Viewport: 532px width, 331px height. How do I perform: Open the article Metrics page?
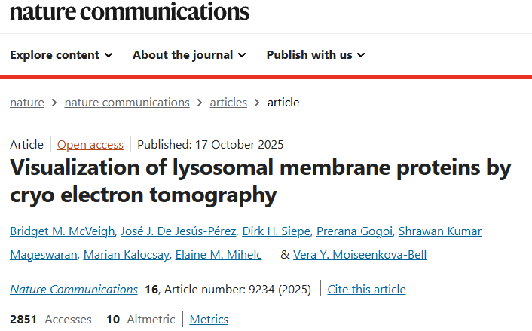pos(209,320)
